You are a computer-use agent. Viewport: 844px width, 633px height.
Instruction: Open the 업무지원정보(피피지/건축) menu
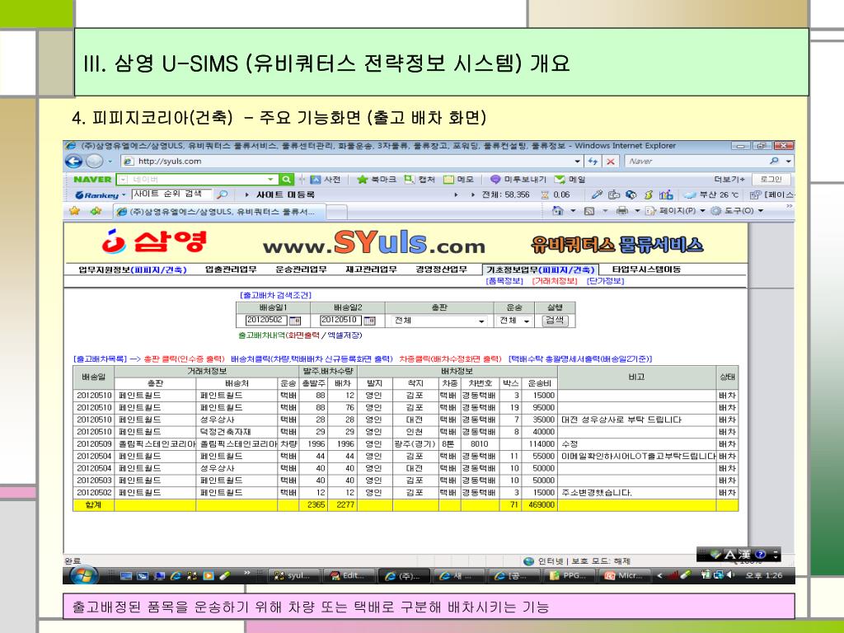[x=133, y=270]
